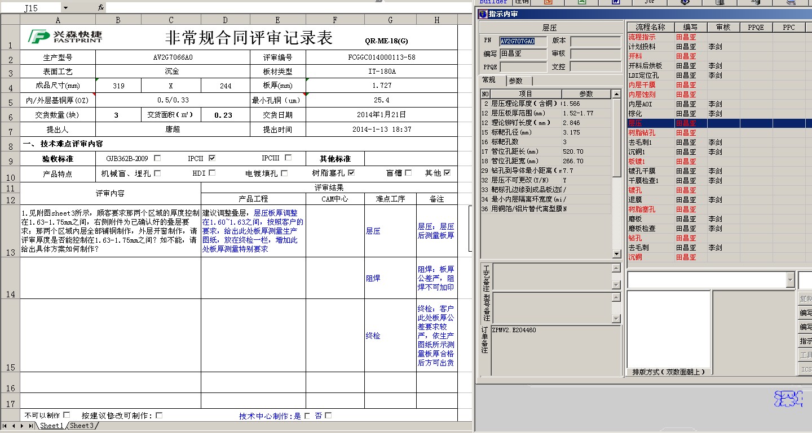Check the 按建议修改可制作 checkbox

point(159,416)
